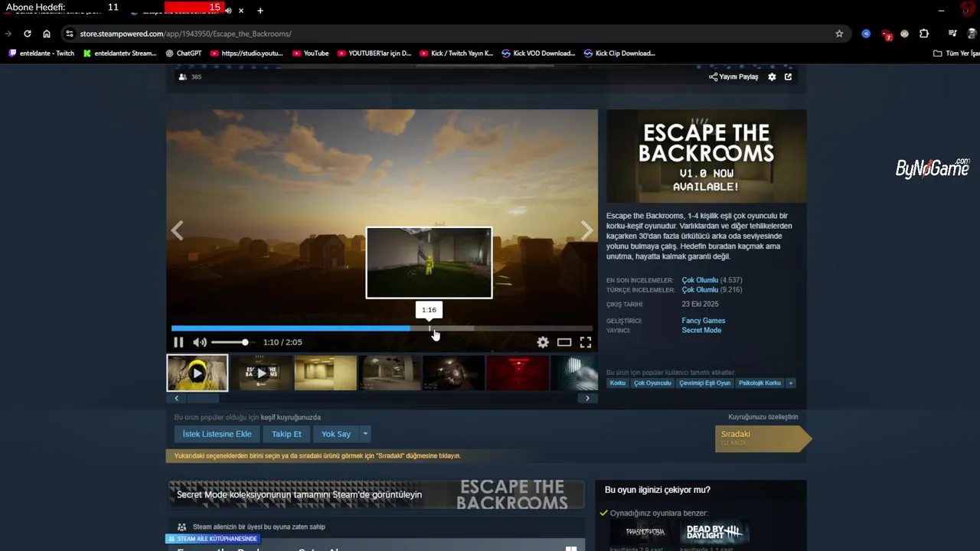Open the Phasmophobia similar game
This screenshot has width=980, height=551.
tap(645, 532)
